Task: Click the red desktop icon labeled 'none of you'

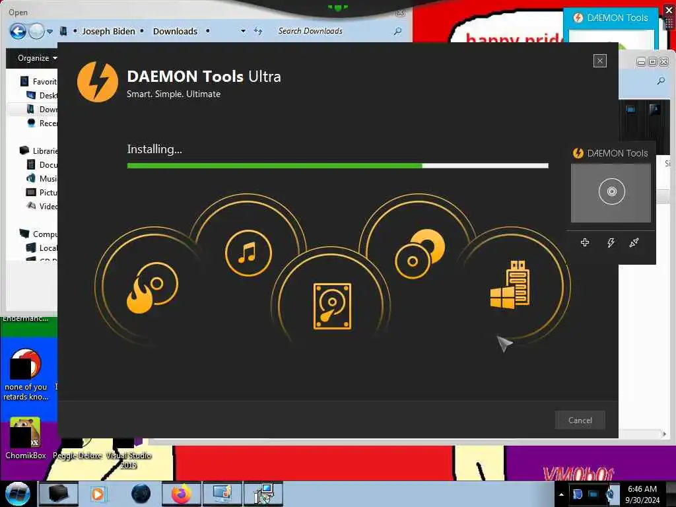Action: click(x=26, y=374)
